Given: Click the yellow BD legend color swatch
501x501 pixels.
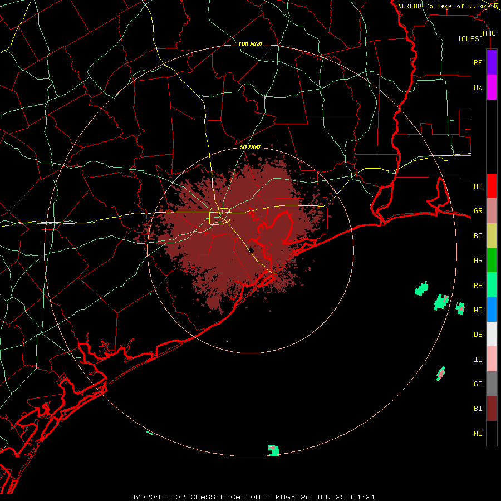Looking at the screenshot, I should click(492, 236).
